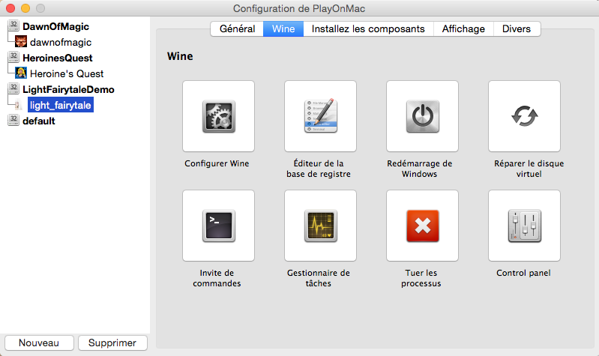Run Réparer le disque virtuel
599x356 pixels.
(x=525, y=116)
